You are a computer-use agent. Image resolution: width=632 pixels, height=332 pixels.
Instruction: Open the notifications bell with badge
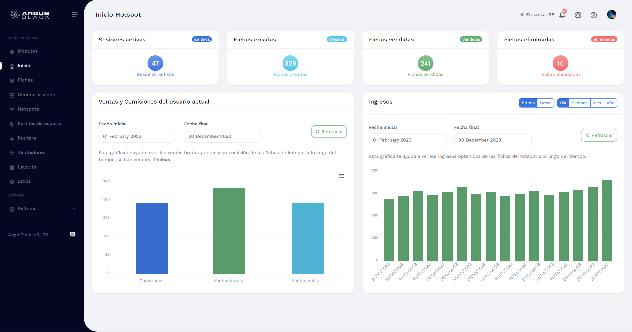tap(562, 15)
